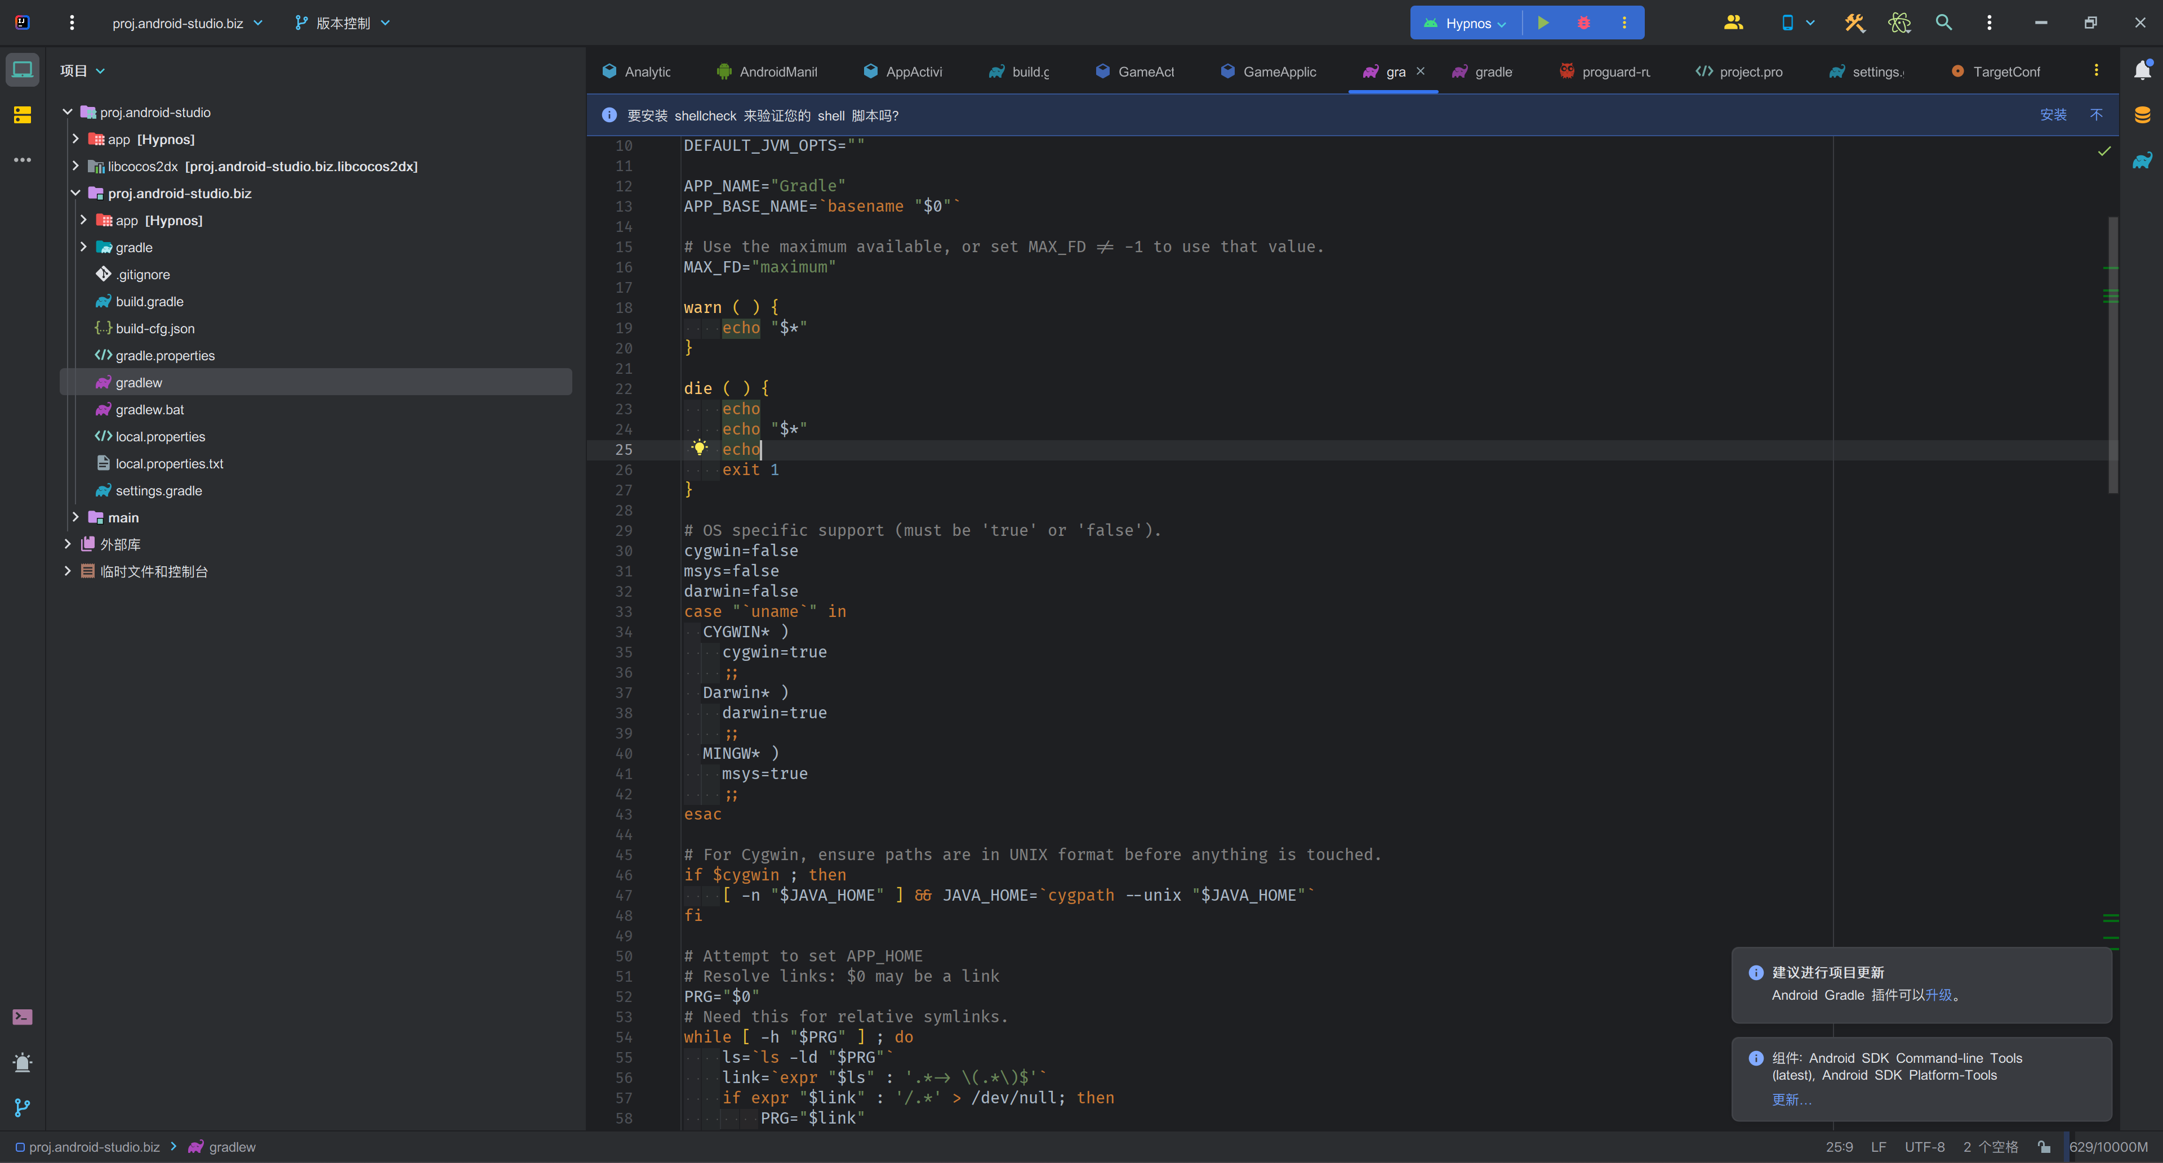Open the Structure tool window icon
This screenshot has width=2163, height=1163.
click(23, 115)
